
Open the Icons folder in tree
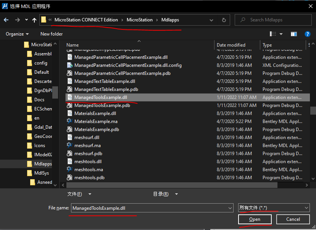pyautogui.click(x=36, y=146)
